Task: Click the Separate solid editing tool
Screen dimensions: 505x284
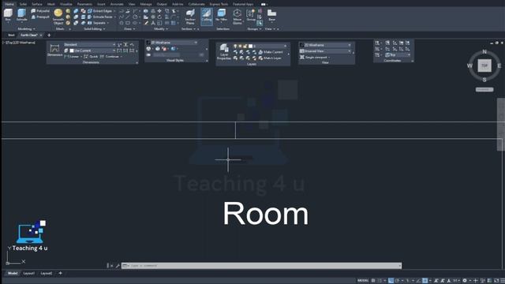Action: click(96, 23)
